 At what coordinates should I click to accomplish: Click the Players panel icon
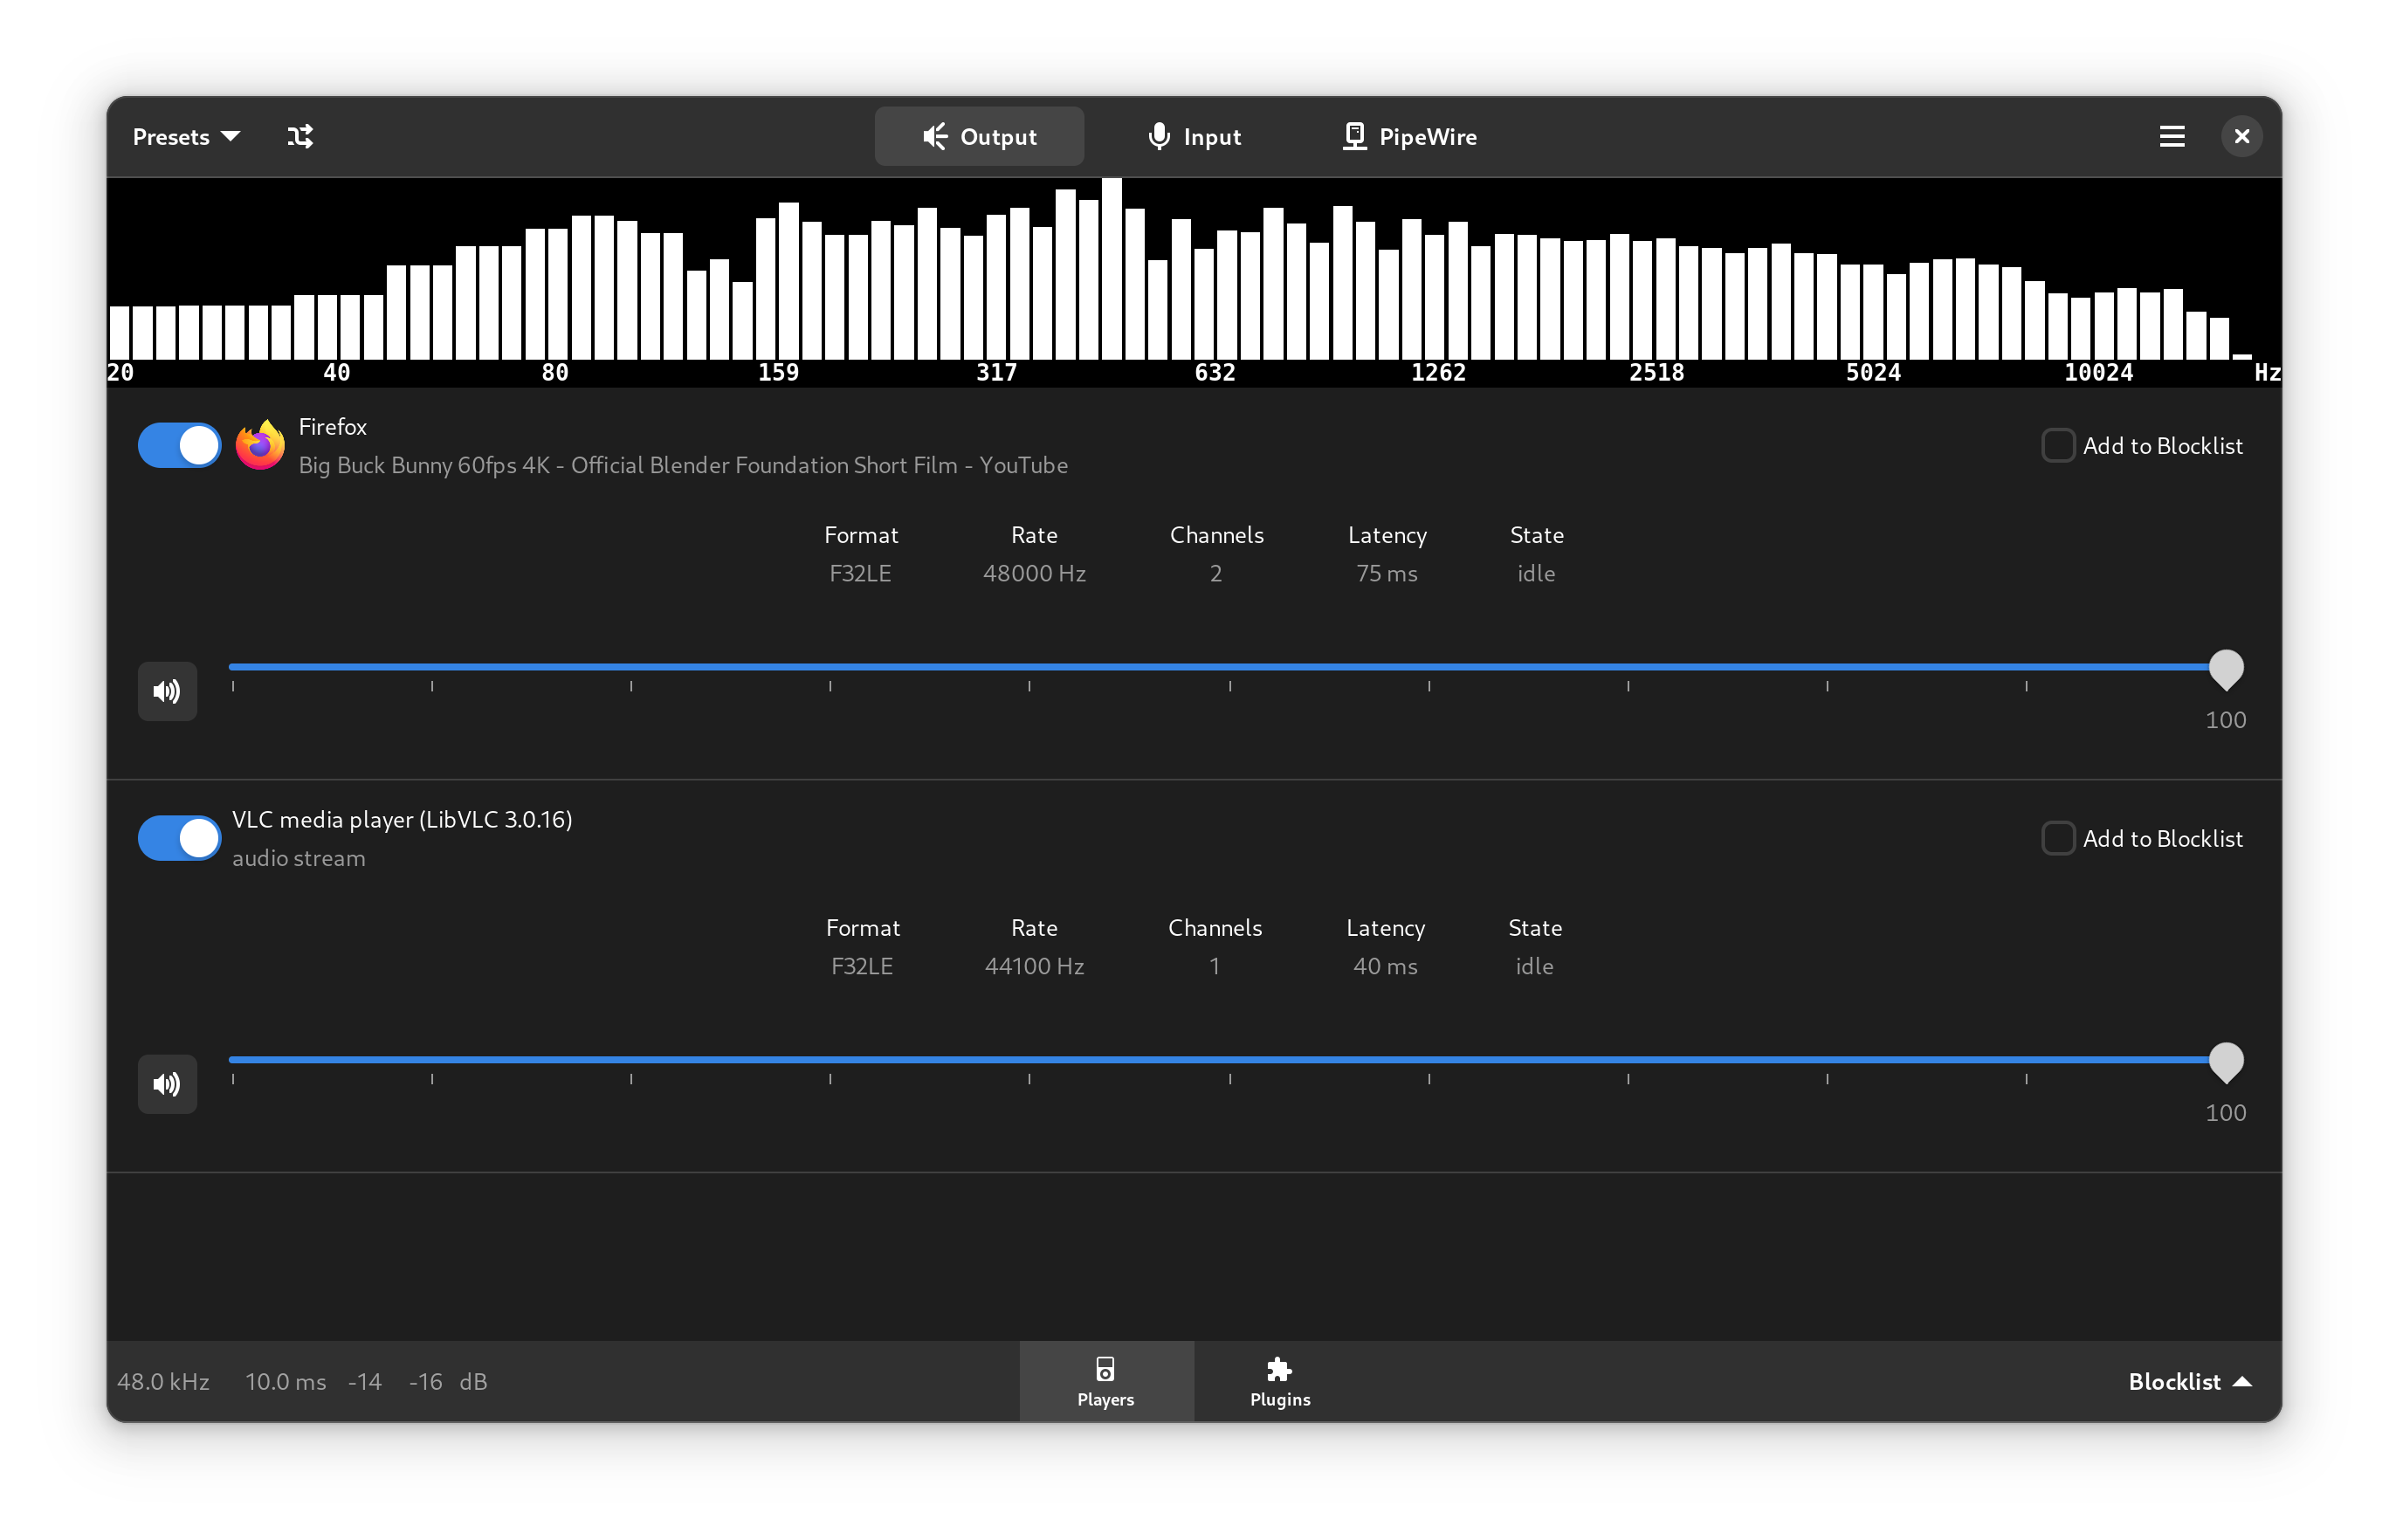pyautogui.click(x=1104, y=1380)
